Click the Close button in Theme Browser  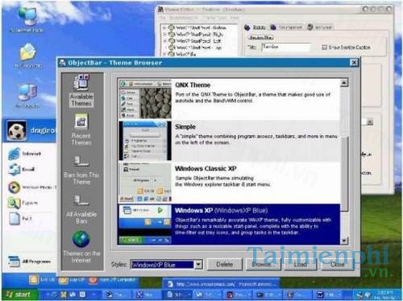click(x=338, y=265)
